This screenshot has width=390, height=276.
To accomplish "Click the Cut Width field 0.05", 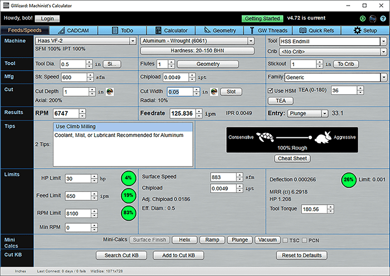I will click(x=180, y=92).
